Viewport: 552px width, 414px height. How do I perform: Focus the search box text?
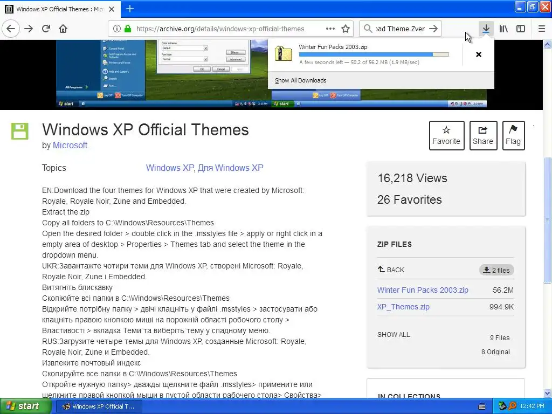tap(401, 29)
